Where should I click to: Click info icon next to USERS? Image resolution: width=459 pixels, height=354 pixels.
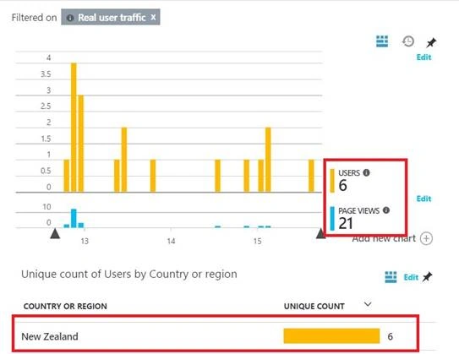tap(366, 172)
